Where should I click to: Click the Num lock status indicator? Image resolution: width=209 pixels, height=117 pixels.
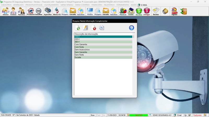tap(93, 115)
